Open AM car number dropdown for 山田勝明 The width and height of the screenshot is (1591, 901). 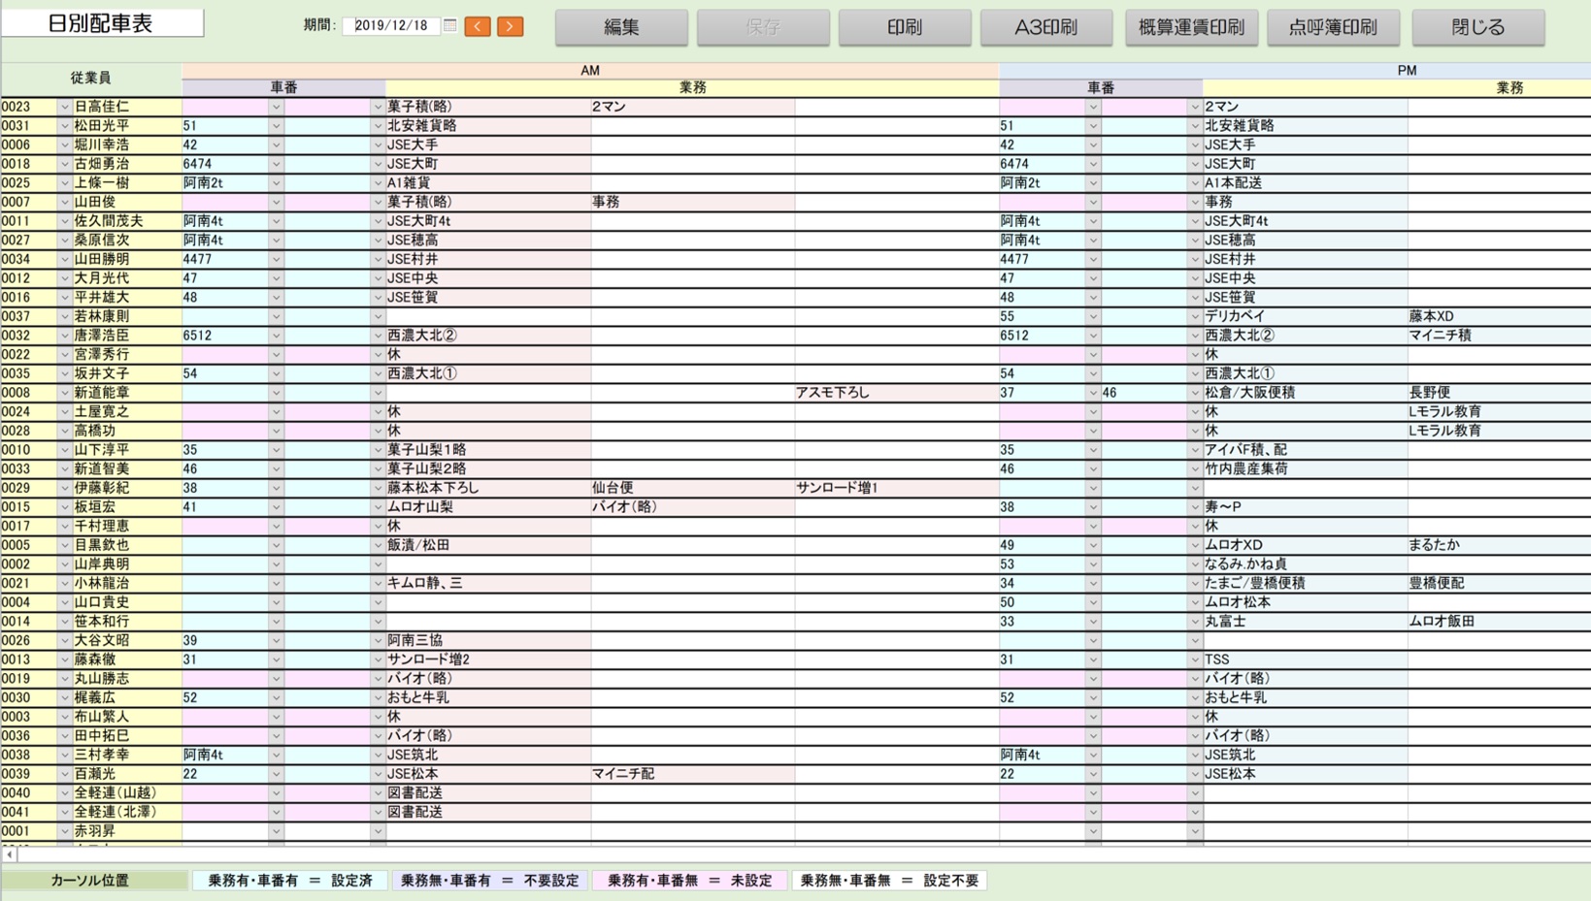(x=276, y=259)
